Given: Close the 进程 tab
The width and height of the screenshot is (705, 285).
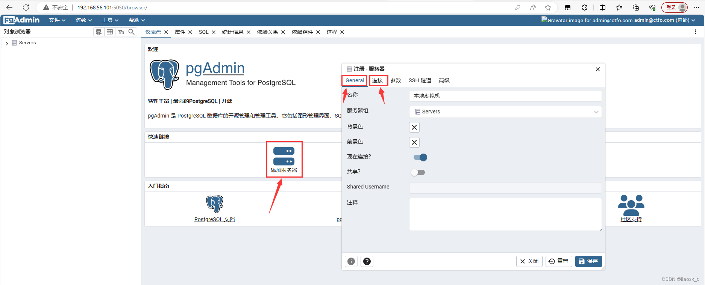Looking at the screenshot, I should pyautogui.click(x=342, y=32).
